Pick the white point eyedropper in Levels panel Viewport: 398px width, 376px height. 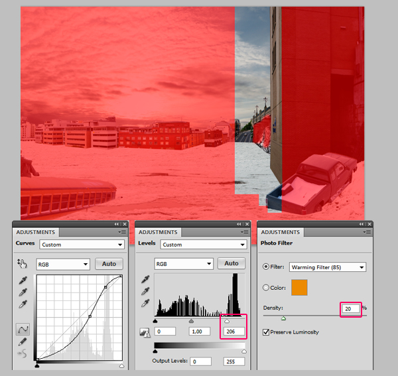[145, 303]
